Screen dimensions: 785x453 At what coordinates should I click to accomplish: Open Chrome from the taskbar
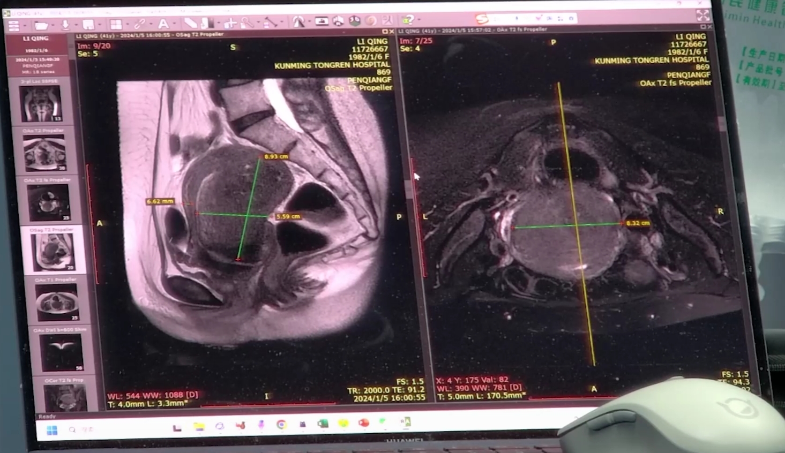281,425
